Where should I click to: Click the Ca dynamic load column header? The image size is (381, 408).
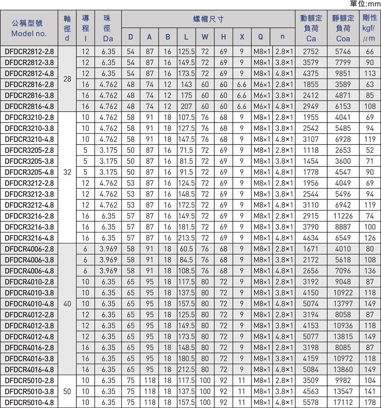[311, 28]
